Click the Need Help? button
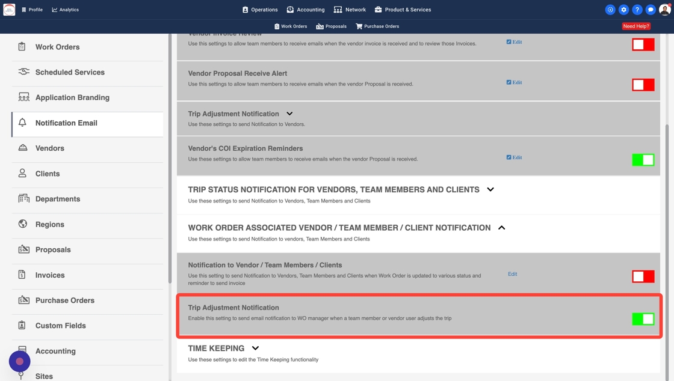The width and height of the screenshot is (674, 381). [x=635, y=26]
